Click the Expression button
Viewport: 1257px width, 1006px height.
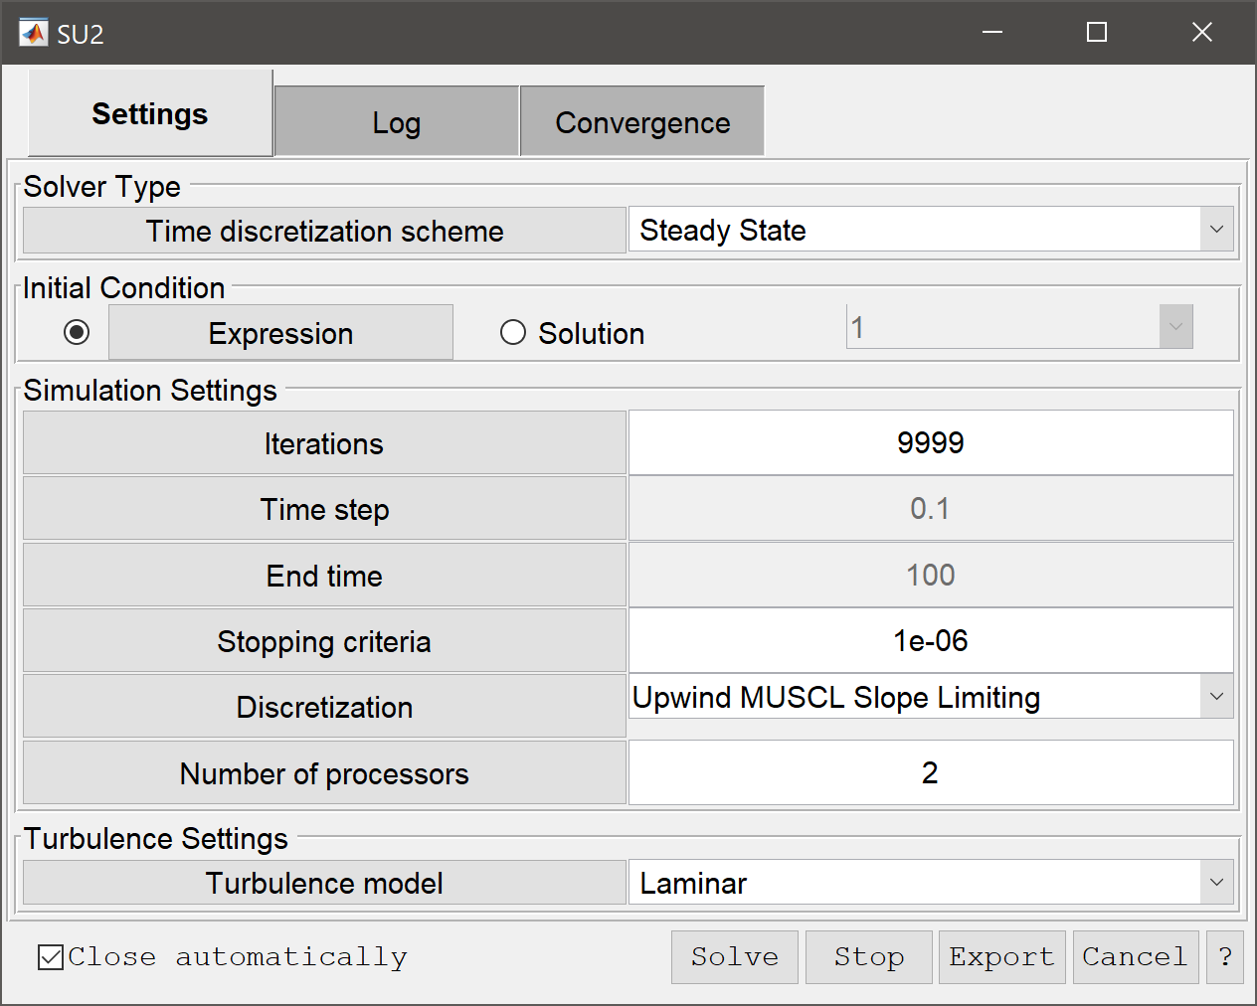tap(280, 333)
